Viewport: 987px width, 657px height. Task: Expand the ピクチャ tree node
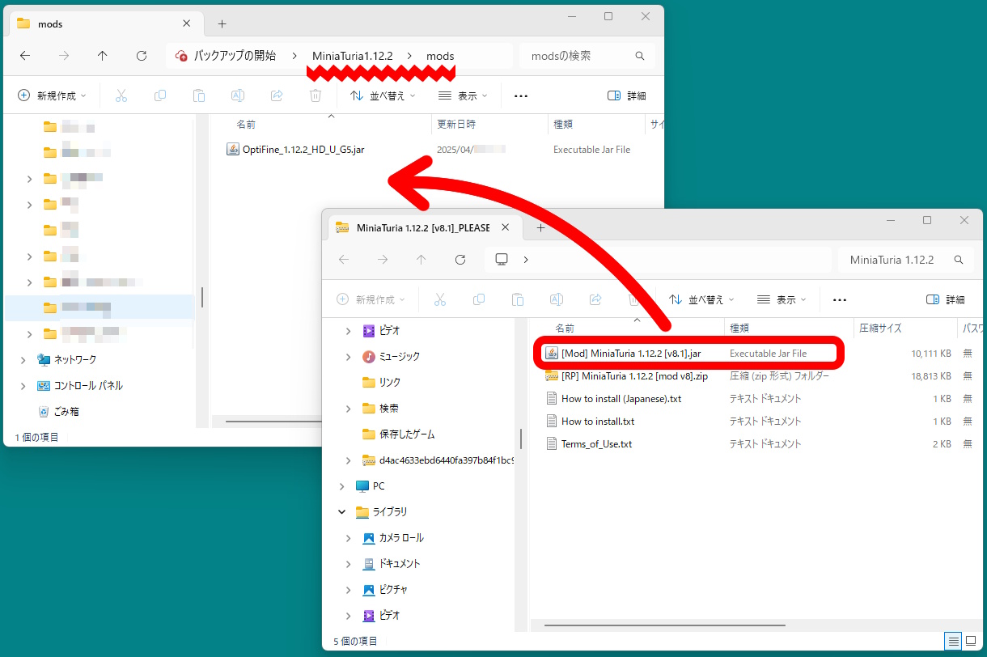(349, 589)
